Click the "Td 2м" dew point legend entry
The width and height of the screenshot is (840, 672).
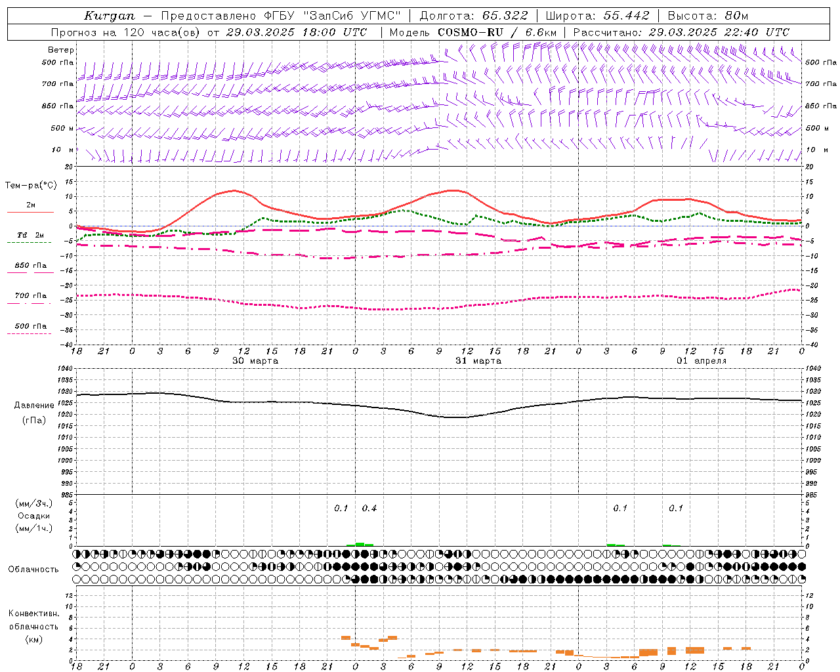30,234
